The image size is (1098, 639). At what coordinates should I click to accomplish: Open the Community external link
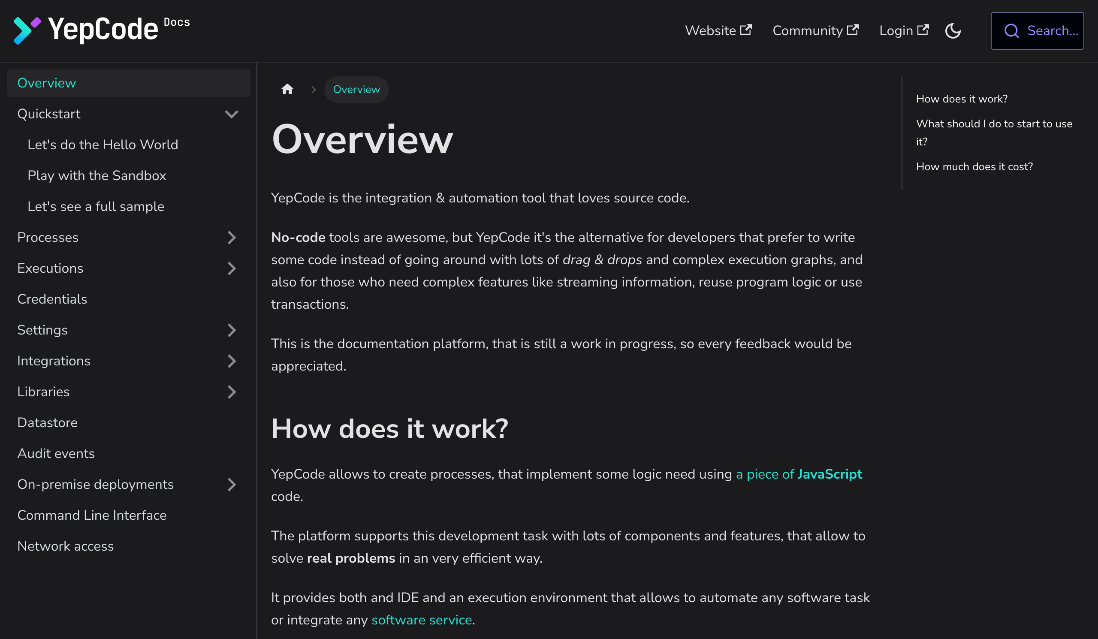pyautogui.click(x=815, y=30)
